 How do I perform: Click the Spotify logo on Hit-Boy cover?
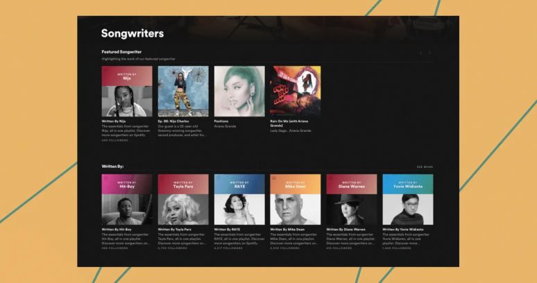(x=105, y=178)
